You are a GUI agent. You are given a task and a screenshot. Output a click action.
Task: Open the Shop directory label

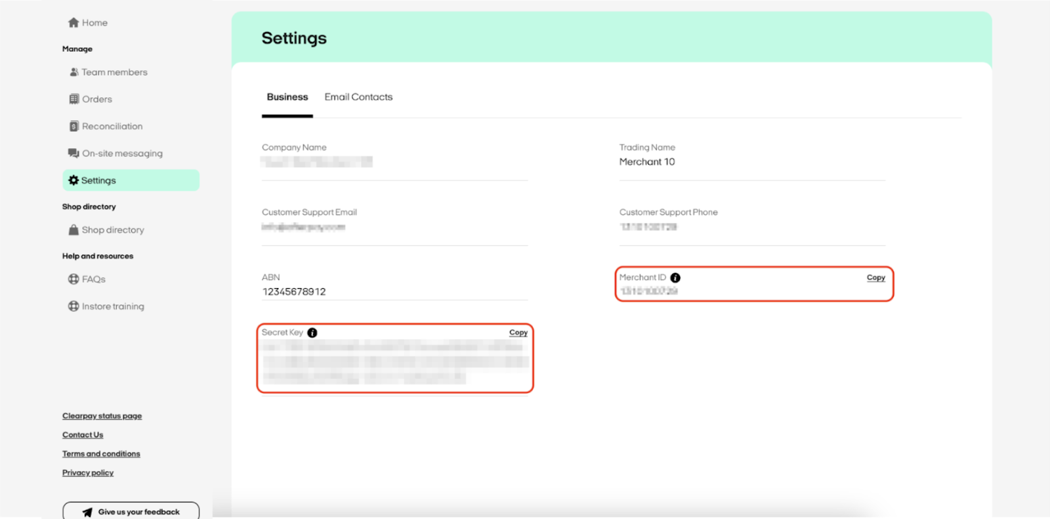coord(113,230)
